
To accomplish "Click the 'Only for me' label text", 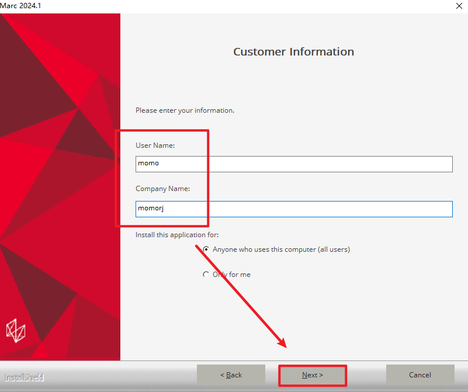I will [x=234, y=275].
